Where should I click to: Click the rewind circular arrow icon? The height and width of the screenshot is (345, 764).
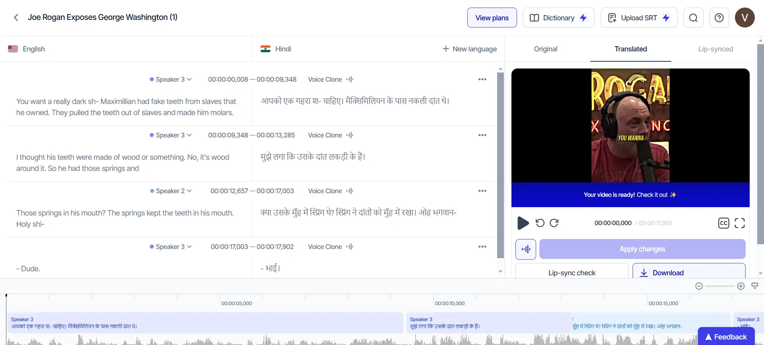click(540, 223)
